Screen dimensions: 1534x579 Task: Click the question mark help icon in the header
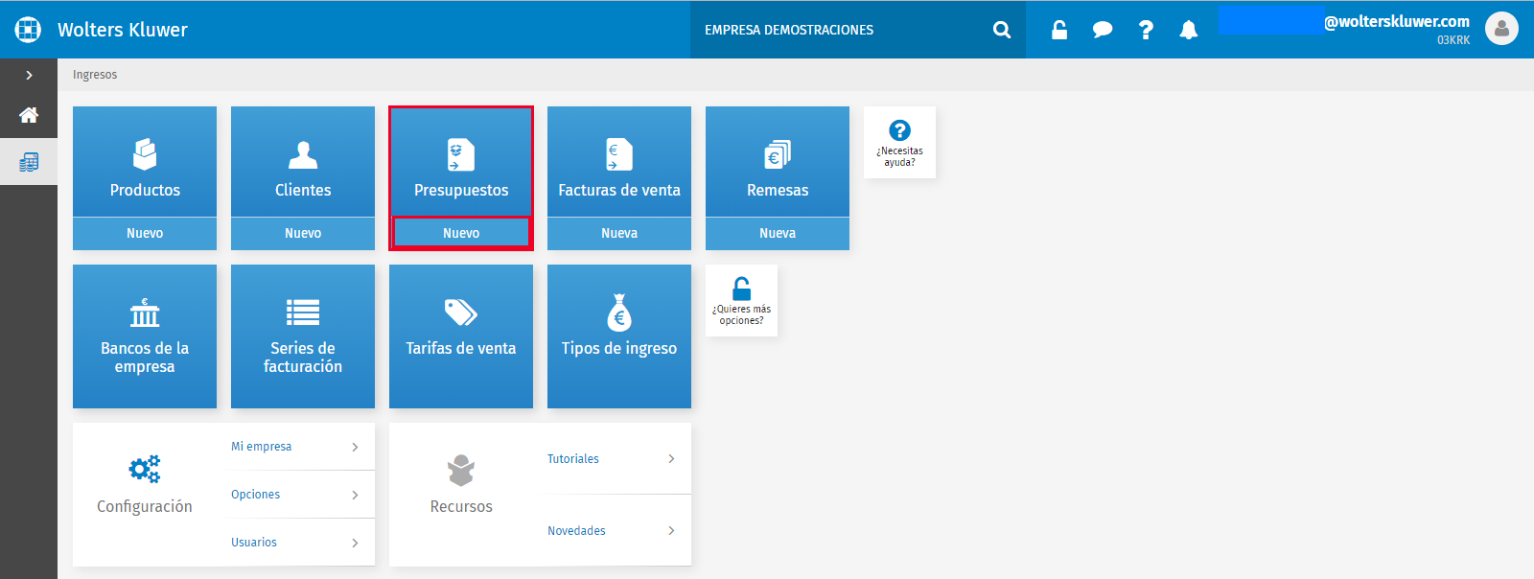[x=1146, y=30]
